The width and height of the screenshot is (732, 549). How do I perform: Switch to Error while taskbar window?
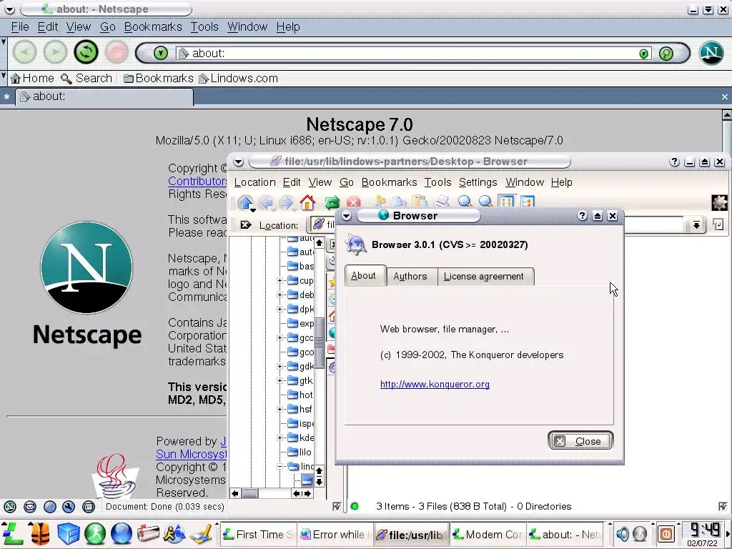(x=335, y=535)
